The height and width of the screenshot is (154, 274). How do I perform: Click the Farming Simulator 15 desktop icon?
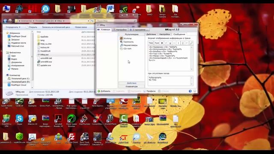click(x=98, y=139)
